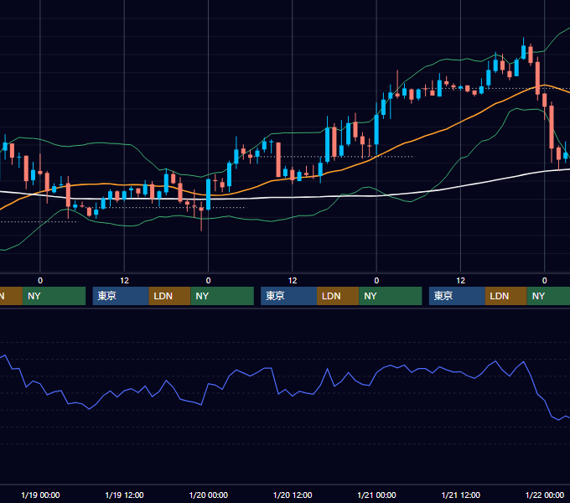Click the NY session block spanning 1/20 00:00
The image size is (570, 503).
(x=222, y=296)
